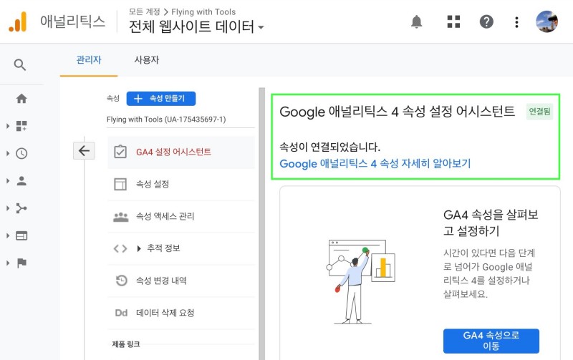Screen dimensions: 573x360
Task: Go to Home via house icon
Action: (21, 99)
